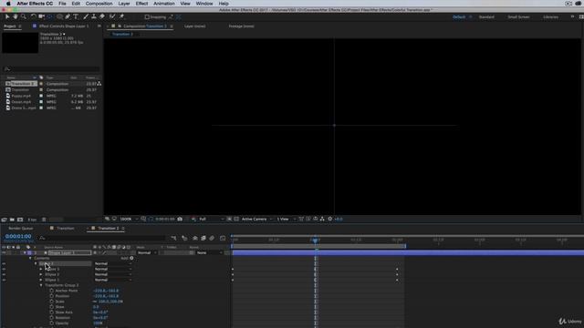The height and width of the screenshot is (328, 584).
Task: Select the Rotation tool
Action: click(x=33, y=16)
